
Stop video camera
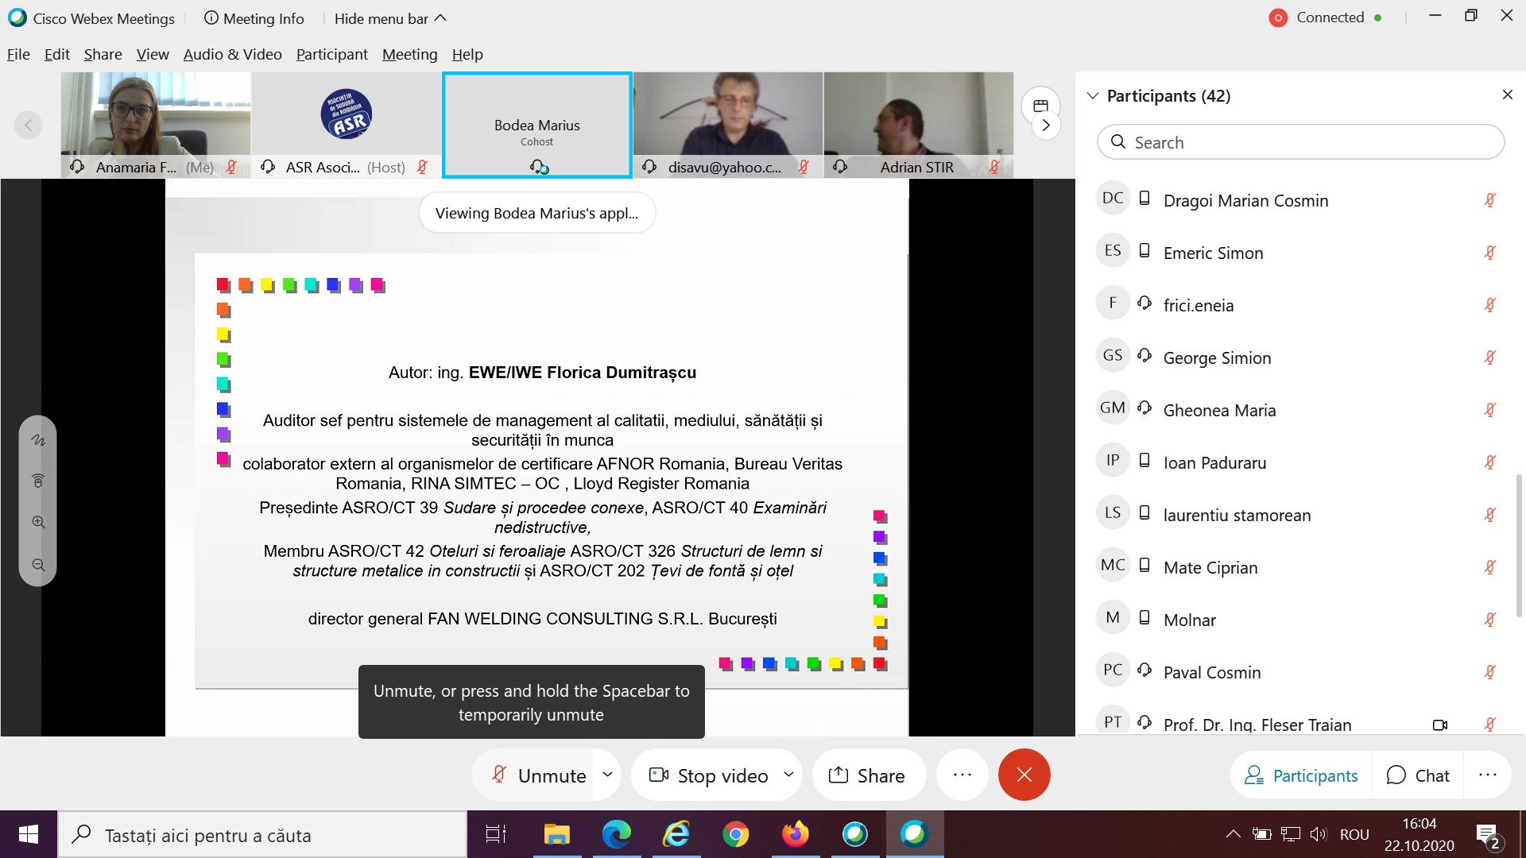tap(709, 775)
